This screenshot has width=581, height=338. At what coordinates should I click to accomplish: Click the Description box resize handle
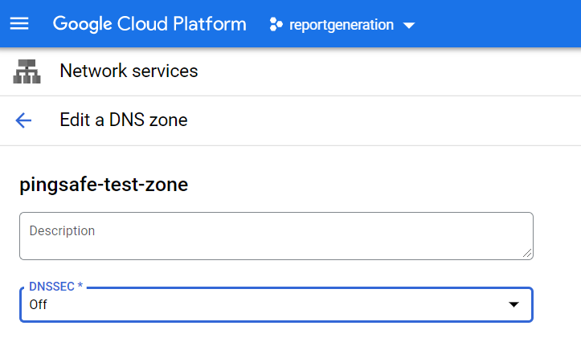click(527, 254)
